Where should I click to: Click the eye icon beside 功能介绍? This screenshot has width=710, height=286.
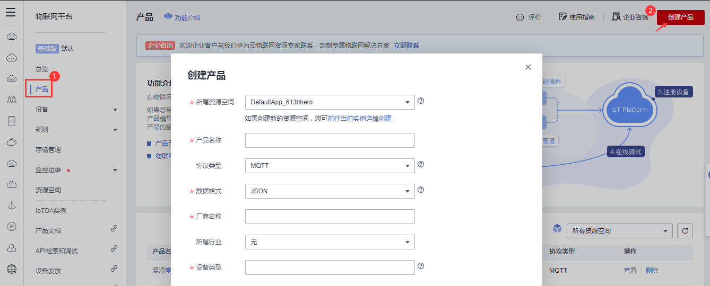click(x=168, y=17)
